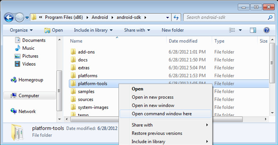Expand arrow after Program Files (x86)
278x145 pixels.
coord(87,17)
